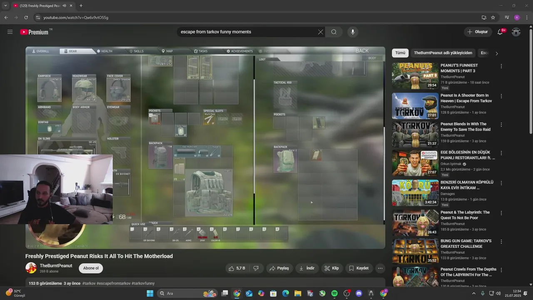
Task: Open TheBurntPeanut channel name link
Action: point(56,266)
